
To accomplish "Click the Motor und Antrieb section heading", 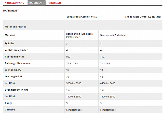I will (16, 27).
